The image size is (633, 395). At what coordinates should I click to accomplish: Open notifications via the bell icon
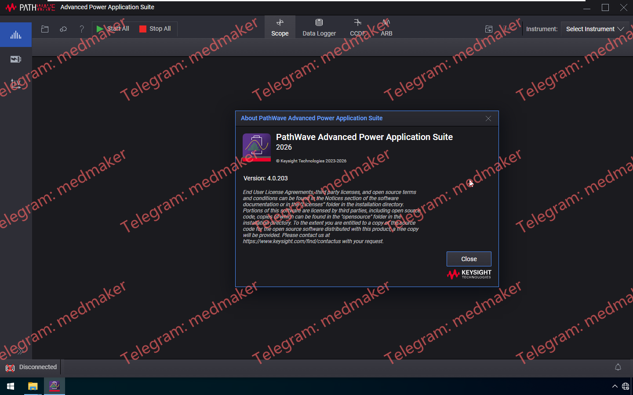618,367
